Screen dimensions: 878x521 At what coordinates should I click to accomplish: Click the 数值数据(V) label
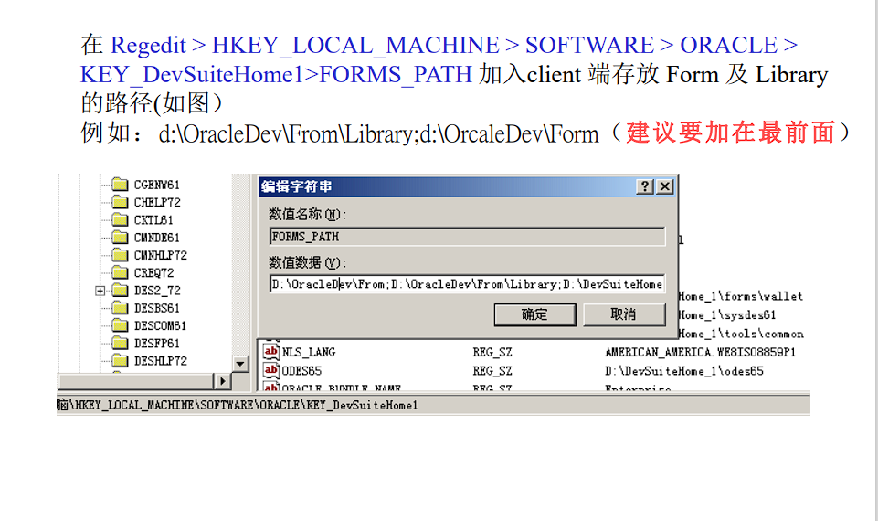coord(307,262)
